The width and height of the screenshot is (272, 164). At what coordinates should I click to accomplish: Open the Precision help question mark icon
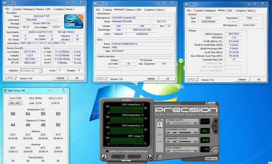207,103
